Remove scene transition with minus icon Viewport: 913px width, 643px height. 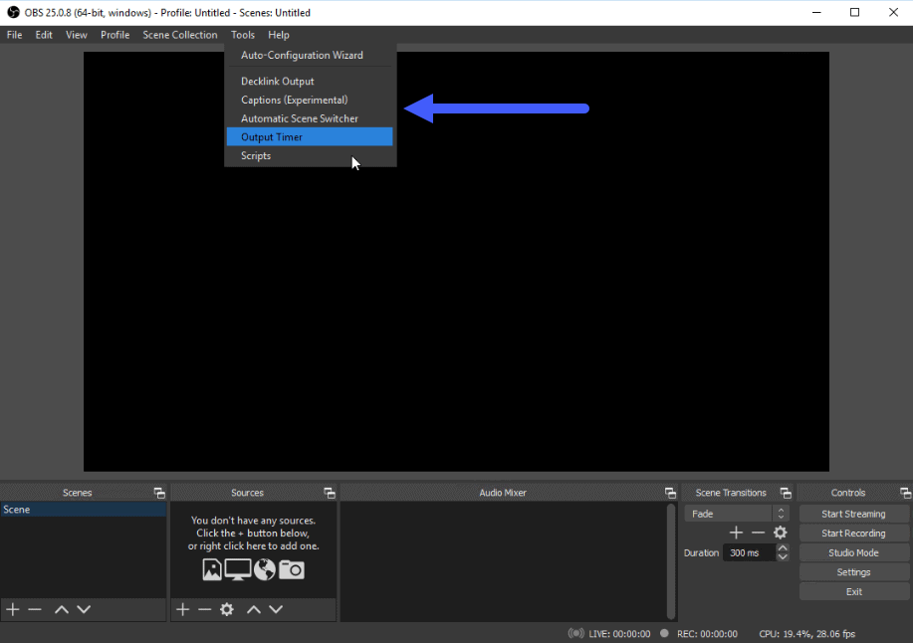[x=758, y=533]
